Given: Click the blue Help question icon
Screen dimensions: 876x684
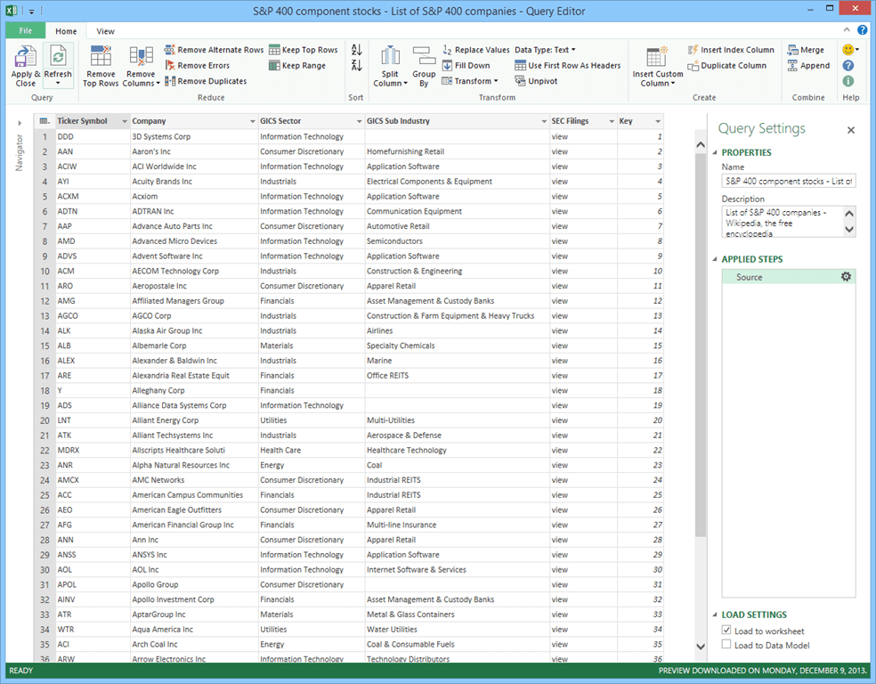Looking at the screenshot, I should 848,65.
